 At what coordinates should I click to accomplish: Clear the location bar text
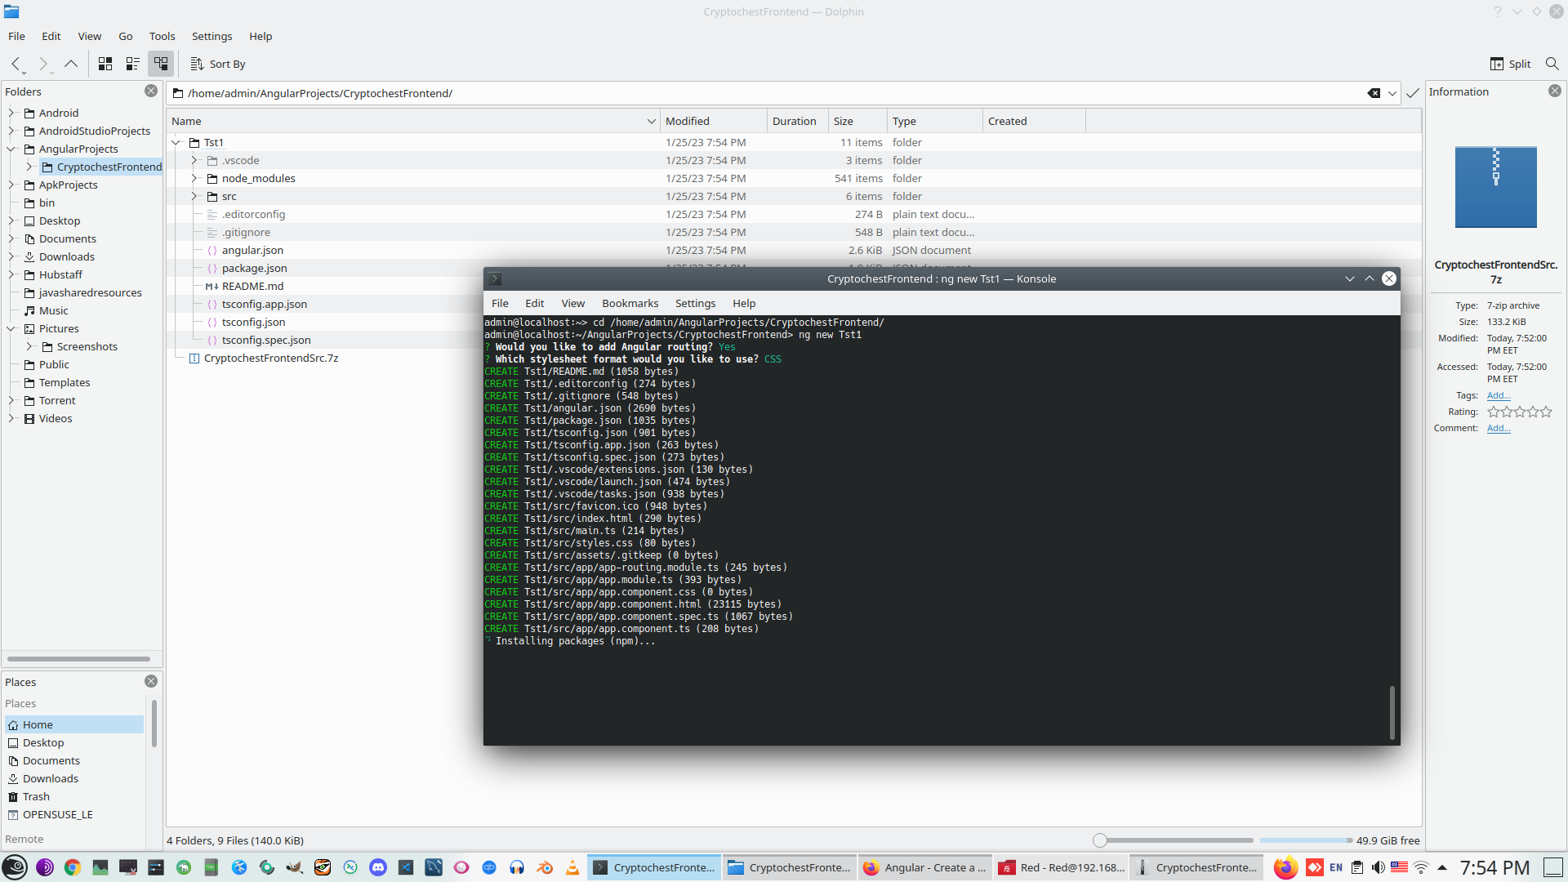pyautogui.click(x=1374, y=93)
